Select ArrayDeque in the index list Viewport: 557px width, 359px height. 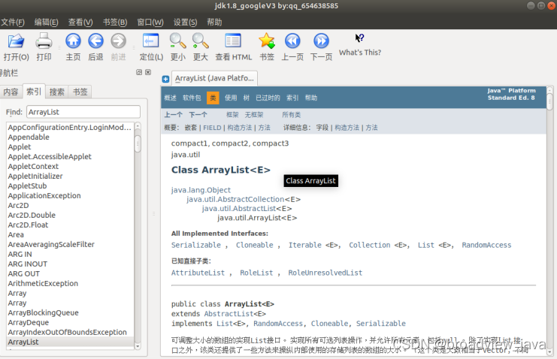click(71, 322)
